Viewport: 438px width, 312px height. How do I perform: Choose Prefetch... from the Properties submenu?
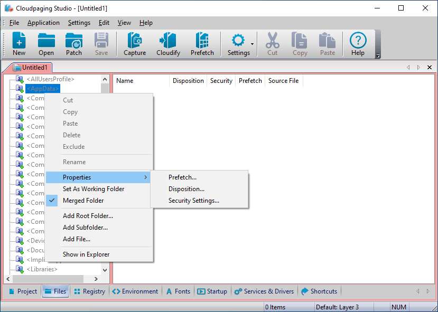point(199,177)
